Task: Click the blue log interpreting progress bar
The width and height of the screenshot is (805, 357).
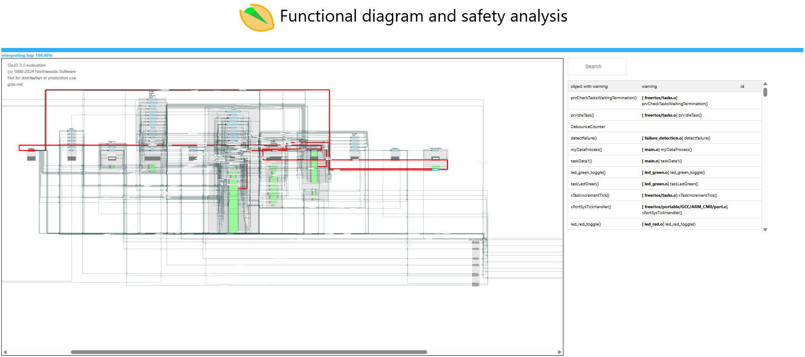Action: pyautogui.click(x=402, y=50)
